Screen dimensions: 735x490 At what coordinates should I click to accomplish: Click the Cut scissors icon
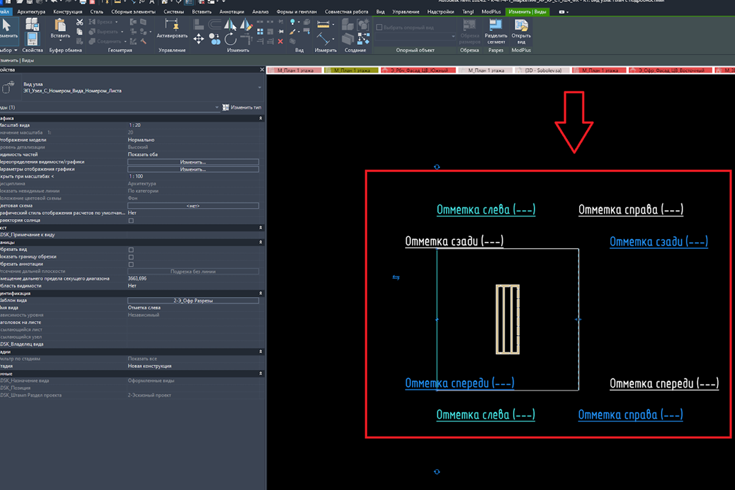point(80,22)
